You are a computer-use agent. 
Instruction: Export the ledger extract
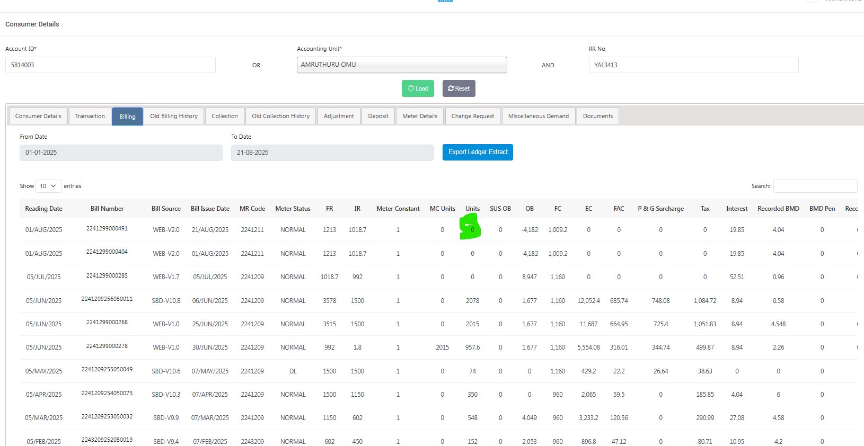478,152
